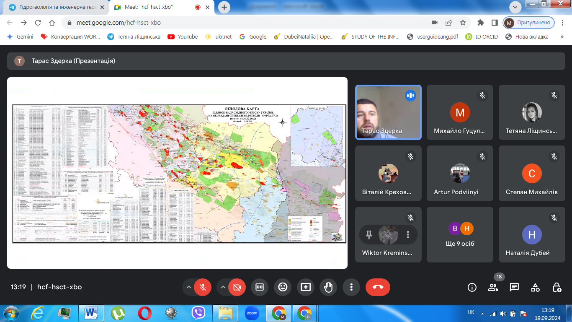The image size is (572, 322).
Task: Open the YouTube bookmark
Action: 183,36
